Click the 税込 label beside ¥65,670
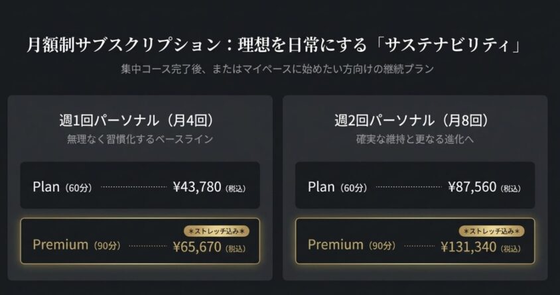The image size is (560, 295). pos(236,249)
